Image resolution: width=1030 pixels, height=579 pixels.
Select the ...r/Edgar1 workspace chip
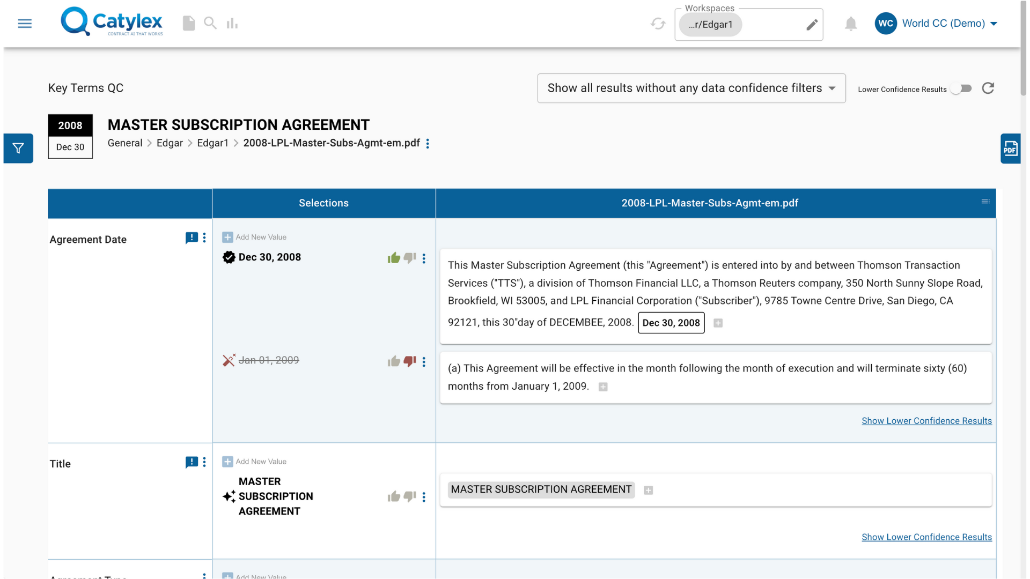pos(710,25)
